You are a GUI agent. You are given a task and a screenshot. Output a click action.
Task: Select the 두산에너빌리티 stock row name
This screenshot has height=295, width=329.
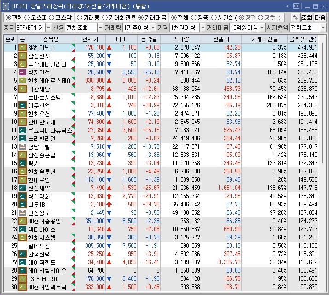pyautogui.click(x=47, y=64)
